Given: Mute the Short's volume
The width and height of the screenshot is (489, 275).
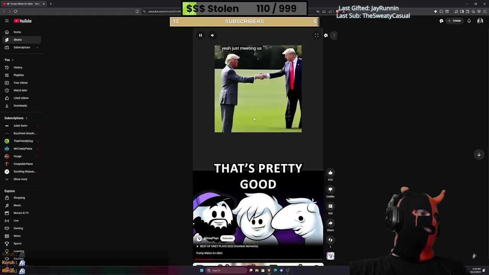Looking at the screenshot, I should pos(212,36).
